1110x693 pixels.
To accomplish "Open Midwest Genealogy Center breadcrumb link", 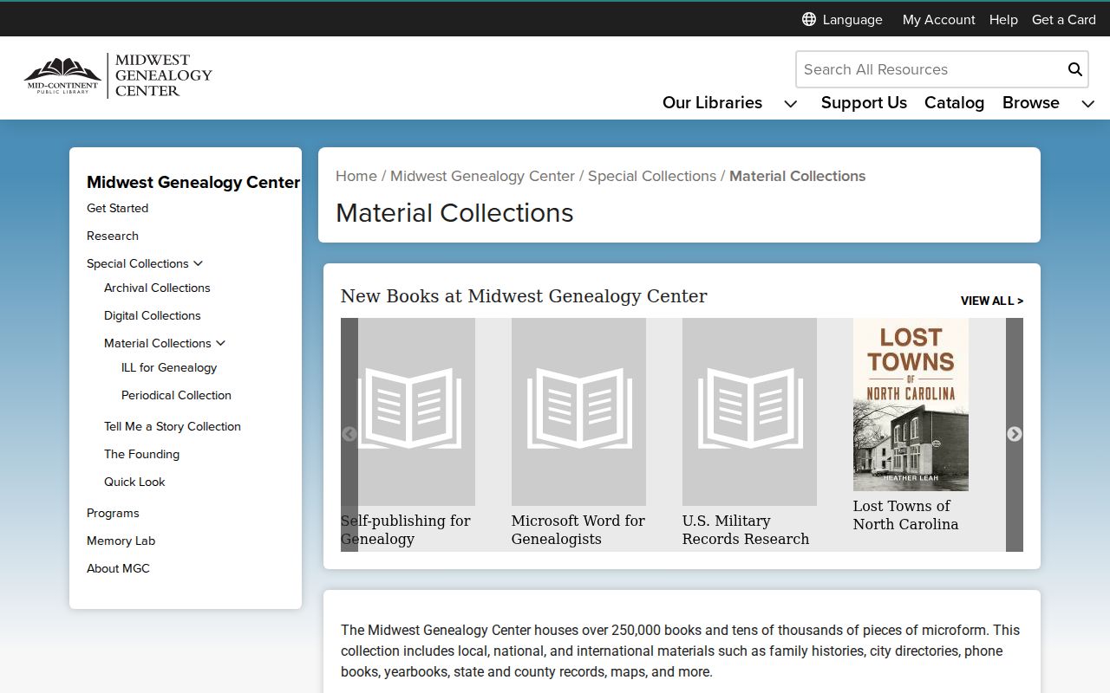I will click(482, 176).
